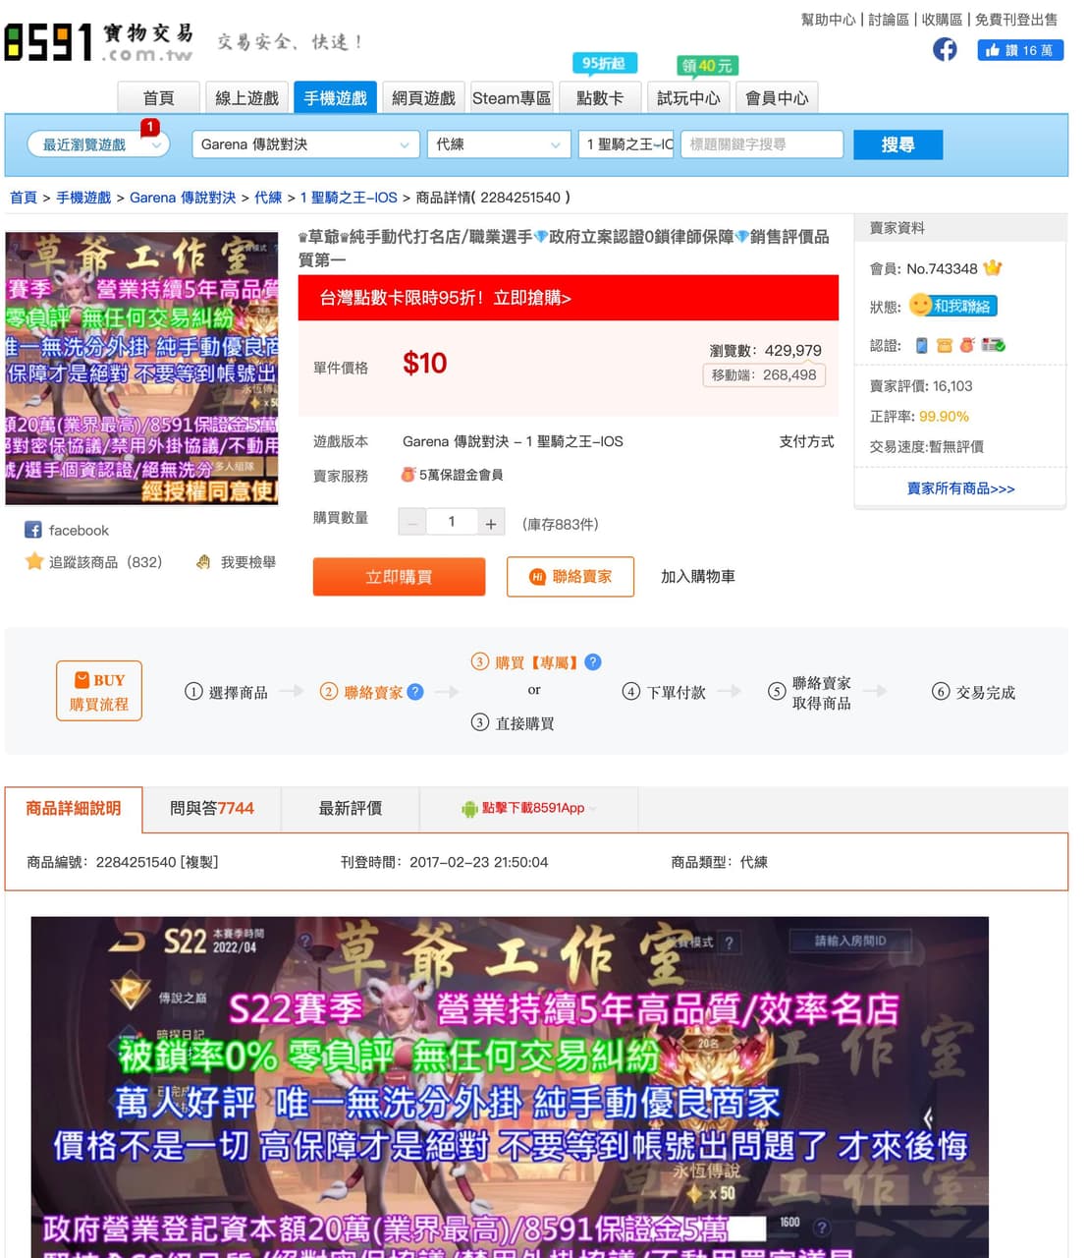The image size is (1087, 1258).
Task: Open the 點數卡 navigation tab
Action: [x=600, y=97]
